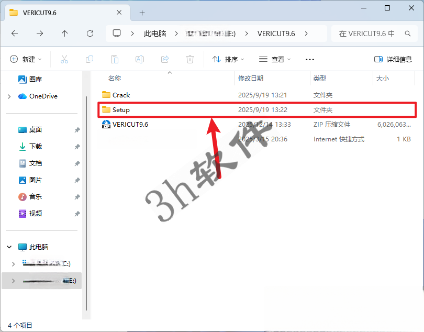424x332 pixels.
Task: Click the Back navigation arrow
Action: (x=15, y=34)
